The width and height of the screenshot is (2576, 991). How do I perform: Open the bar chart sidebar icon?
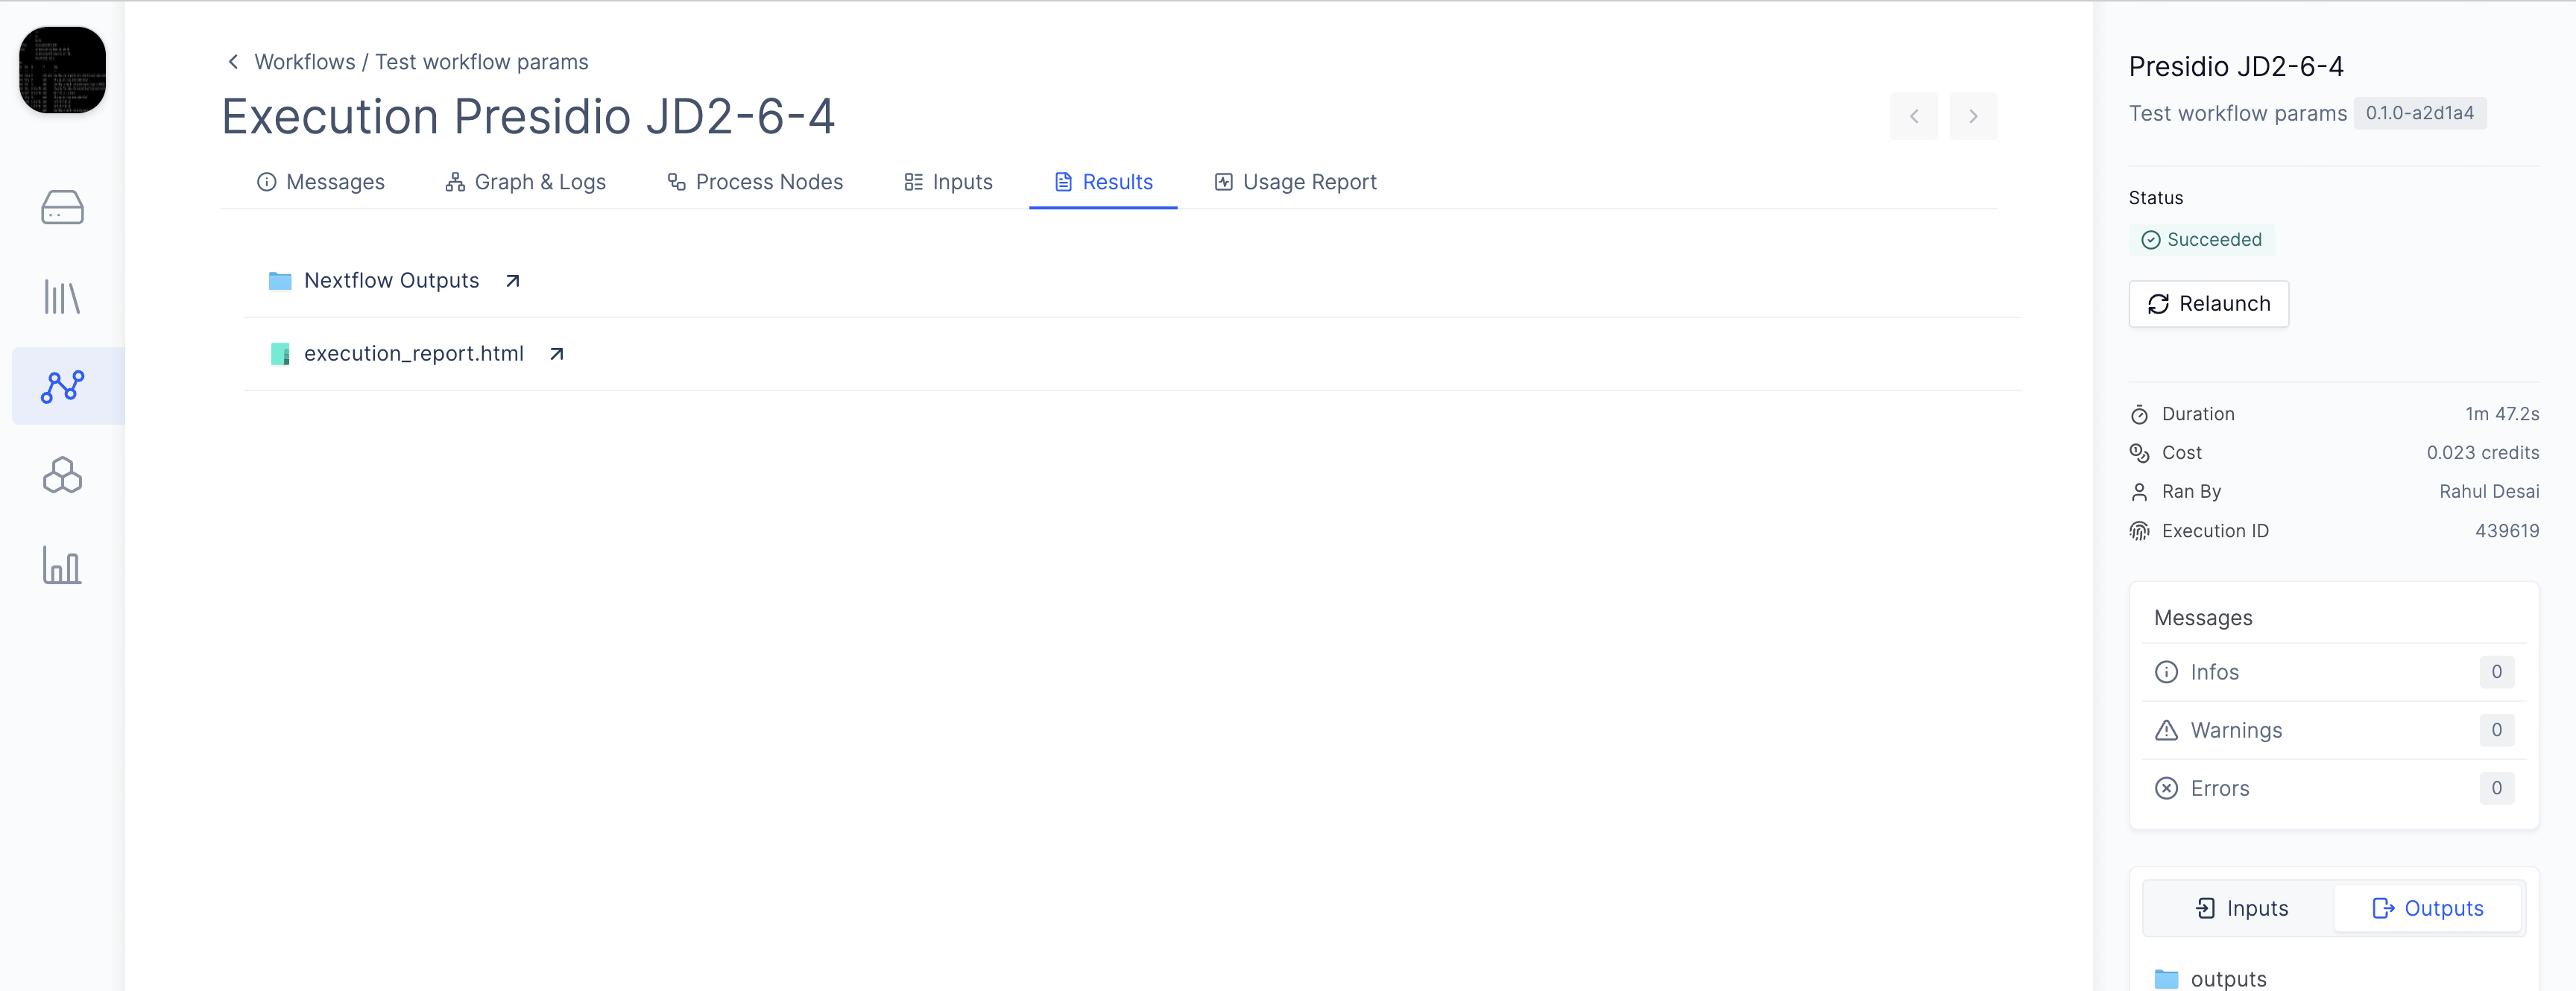pos(62,565)
